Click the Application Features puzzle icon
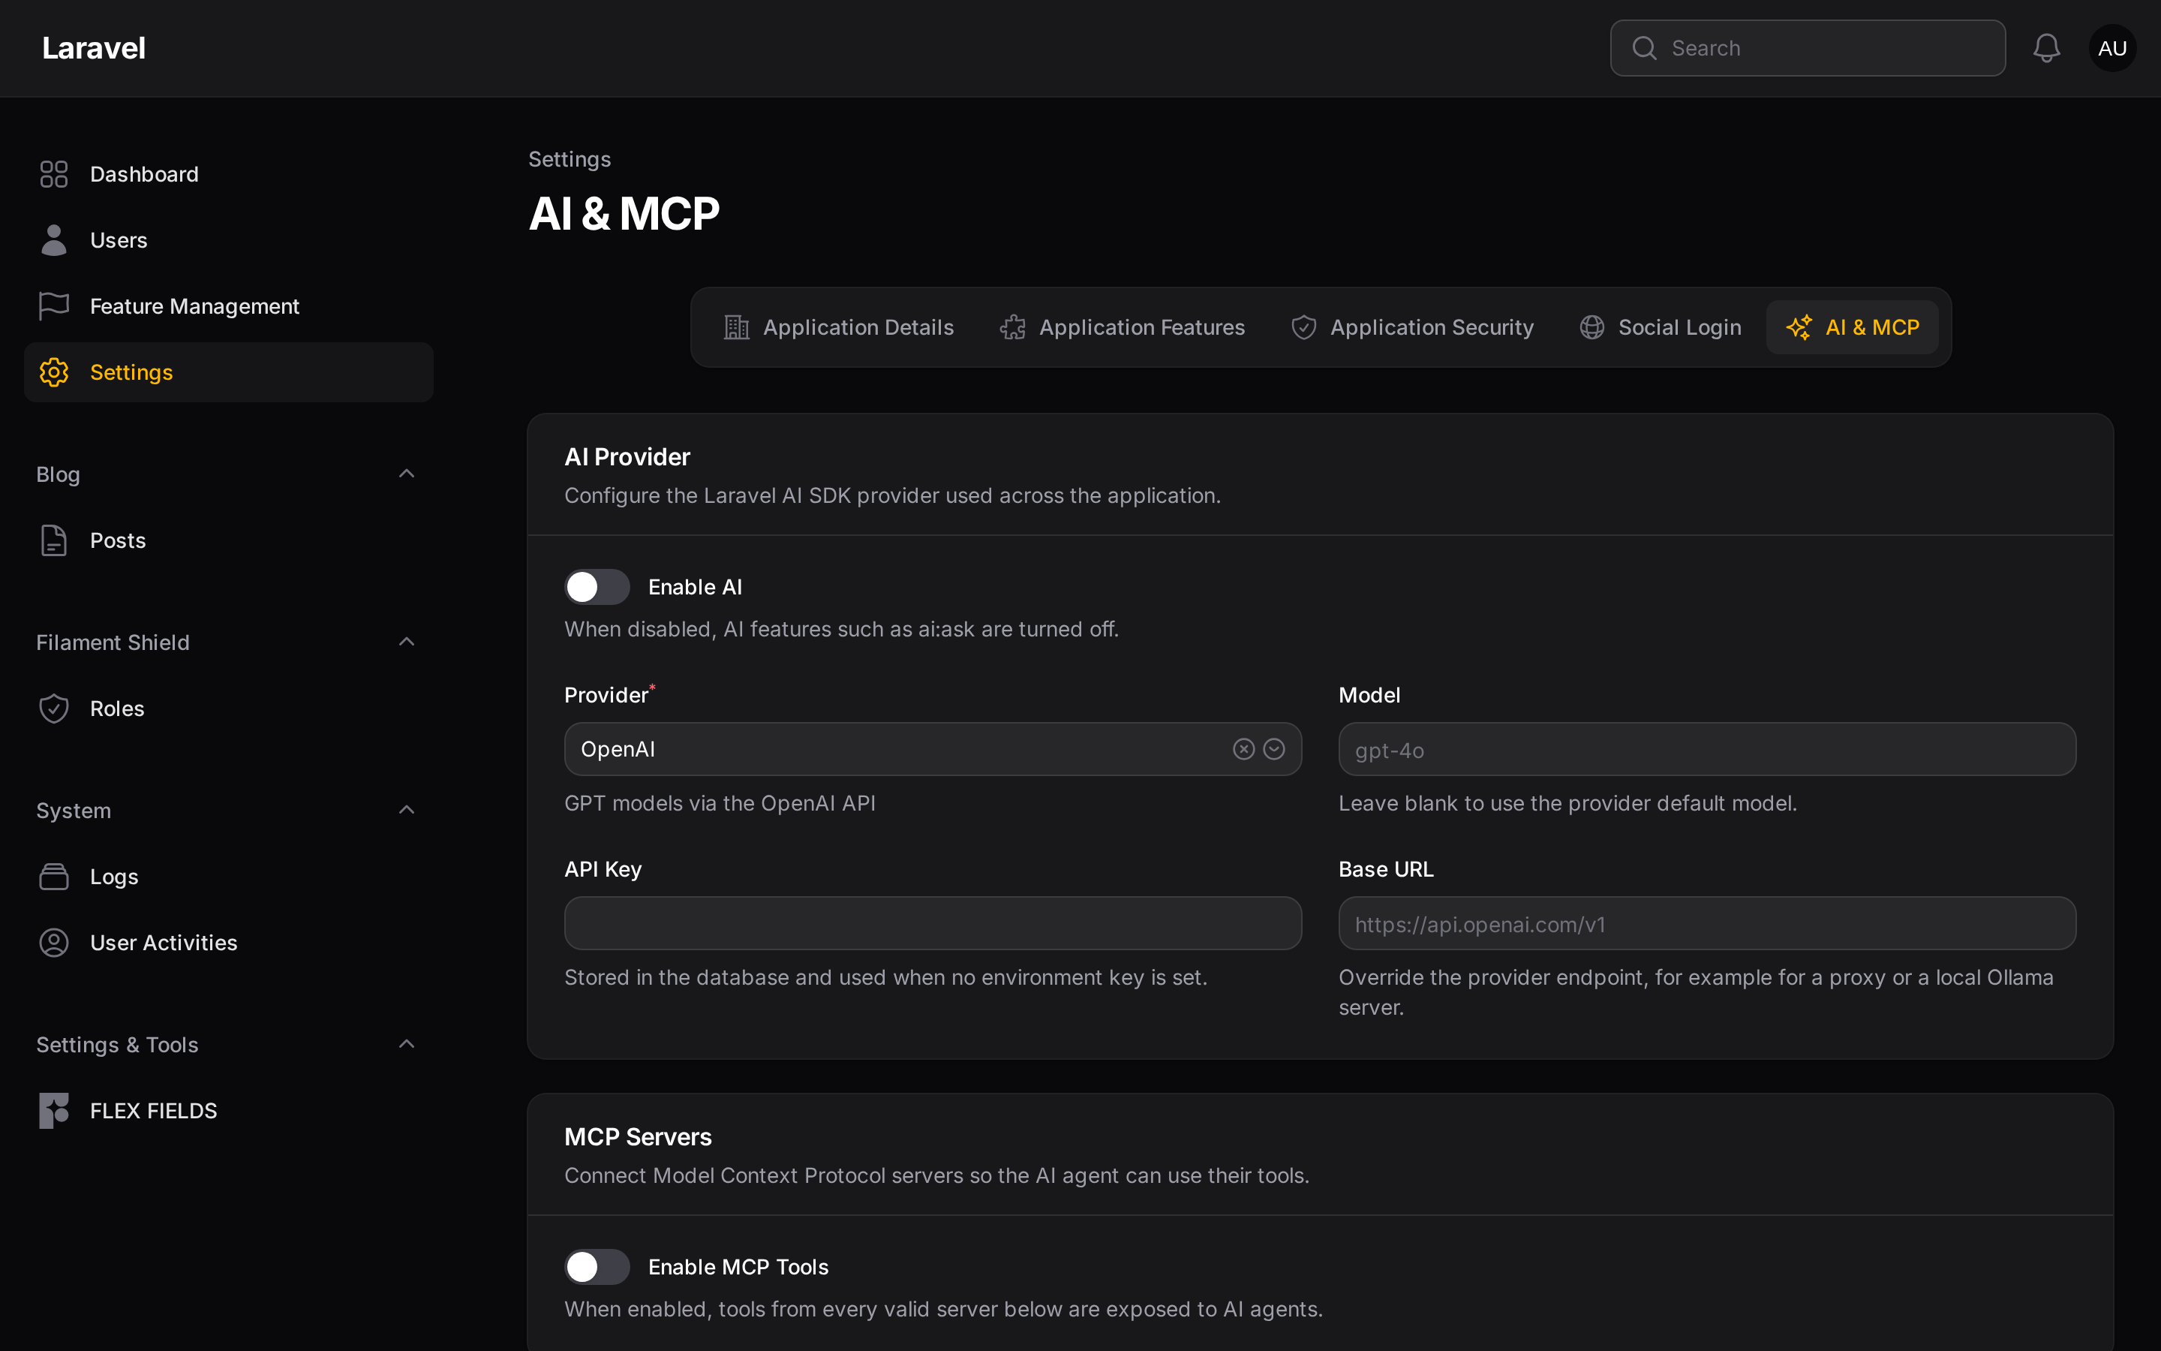Screen dimensions: 2161x1351 click(x=1011, y=327)
